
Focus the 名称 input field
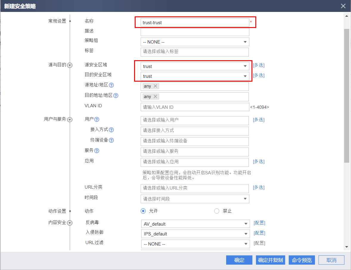pyautogui.click(x=195, y=22)
